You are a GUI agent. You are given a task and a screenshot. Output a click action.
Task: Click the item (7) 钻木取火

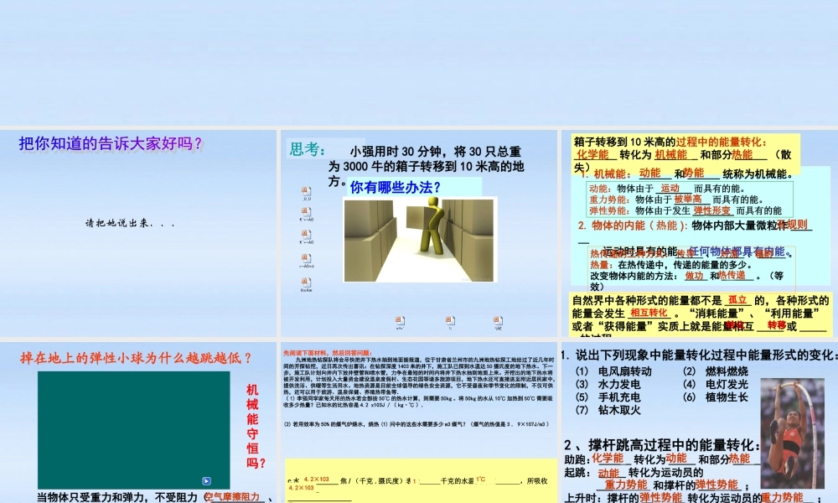(x=608, y=410)
